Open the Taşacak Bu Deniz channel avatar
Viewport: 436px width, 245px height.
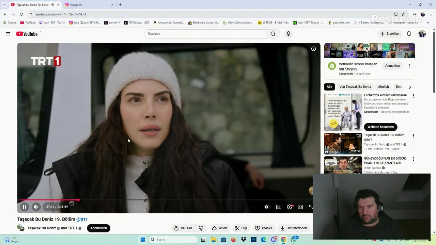(21, 228)
